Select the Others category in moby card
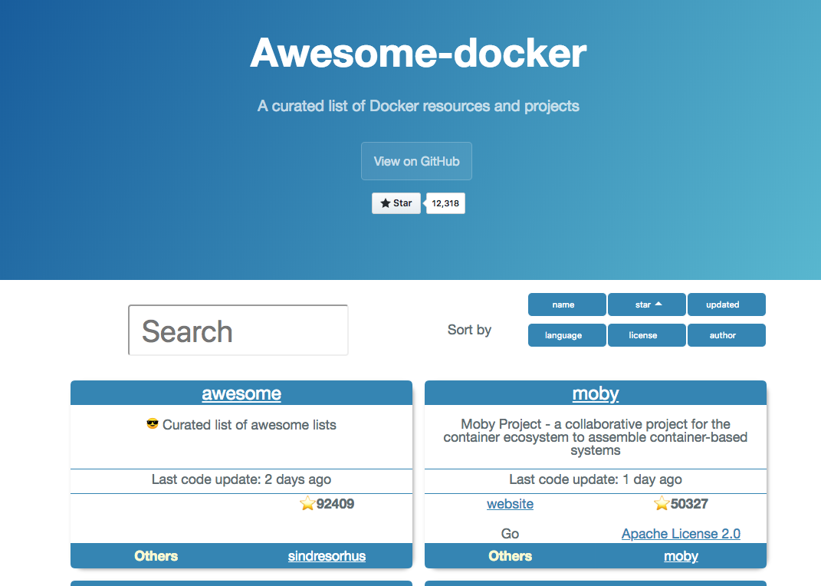The image size is (821, 586). pos(510,556)
